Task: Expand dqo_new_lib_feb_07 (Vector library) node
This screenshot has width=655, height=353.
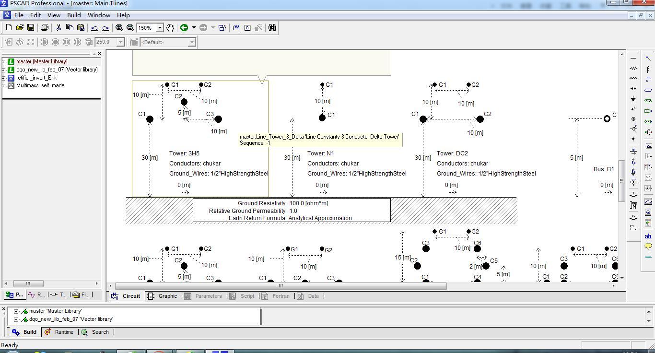Action: pyautogui.click(x=4, y=70)
